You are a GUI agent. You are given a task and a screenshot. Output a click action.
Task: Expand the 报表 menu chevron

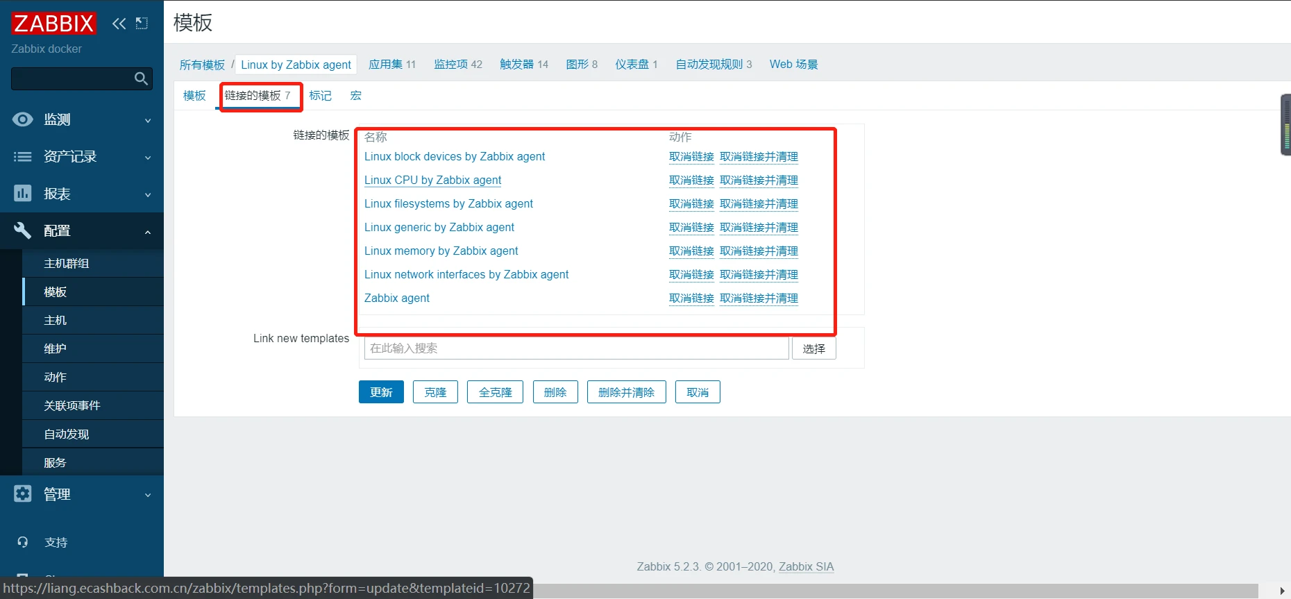point(148,195)
